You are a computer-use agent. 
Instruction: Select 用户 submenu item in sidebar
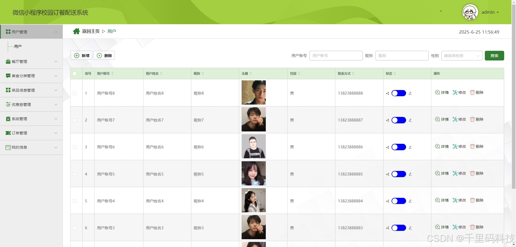pyautogui.click(x=18, y=46)
